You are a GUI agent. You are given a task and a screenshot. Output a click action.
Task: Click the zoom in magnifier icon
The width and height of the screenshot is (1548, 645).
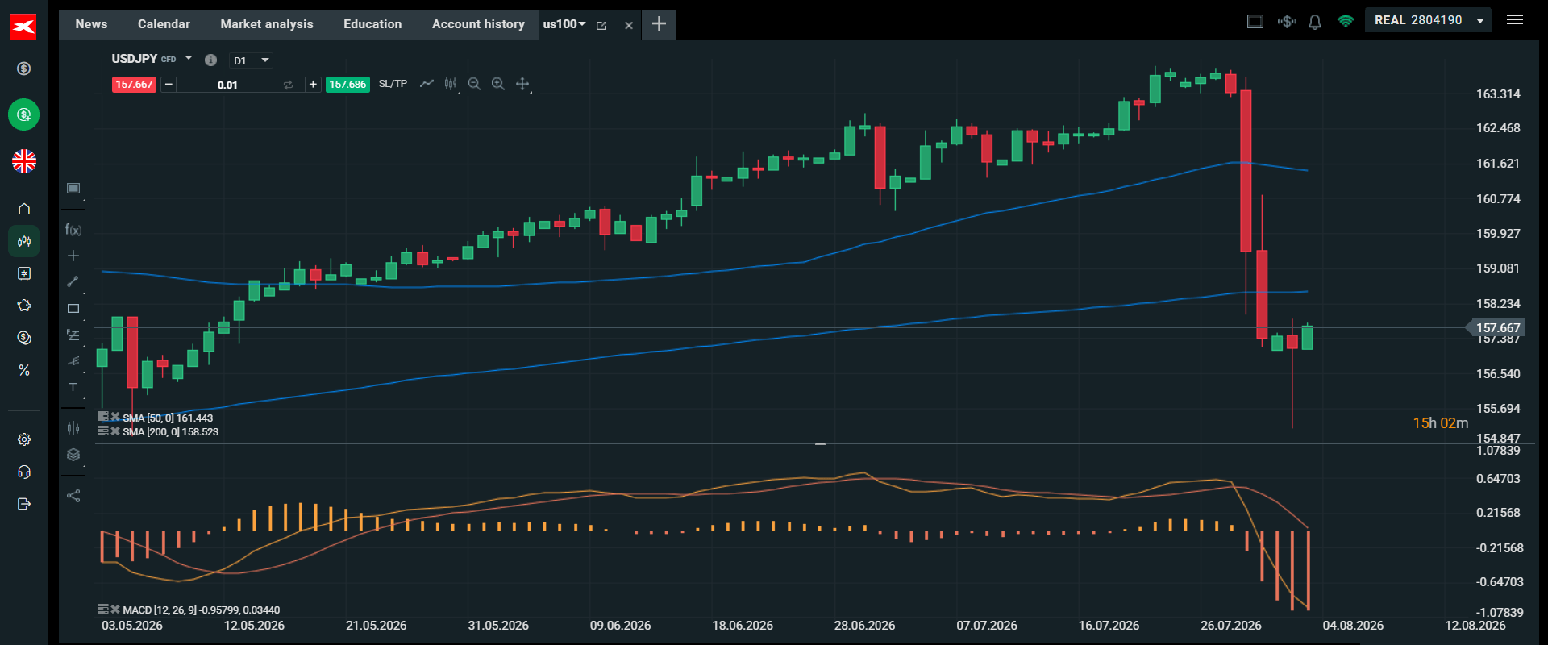click(x=498, y=84)
